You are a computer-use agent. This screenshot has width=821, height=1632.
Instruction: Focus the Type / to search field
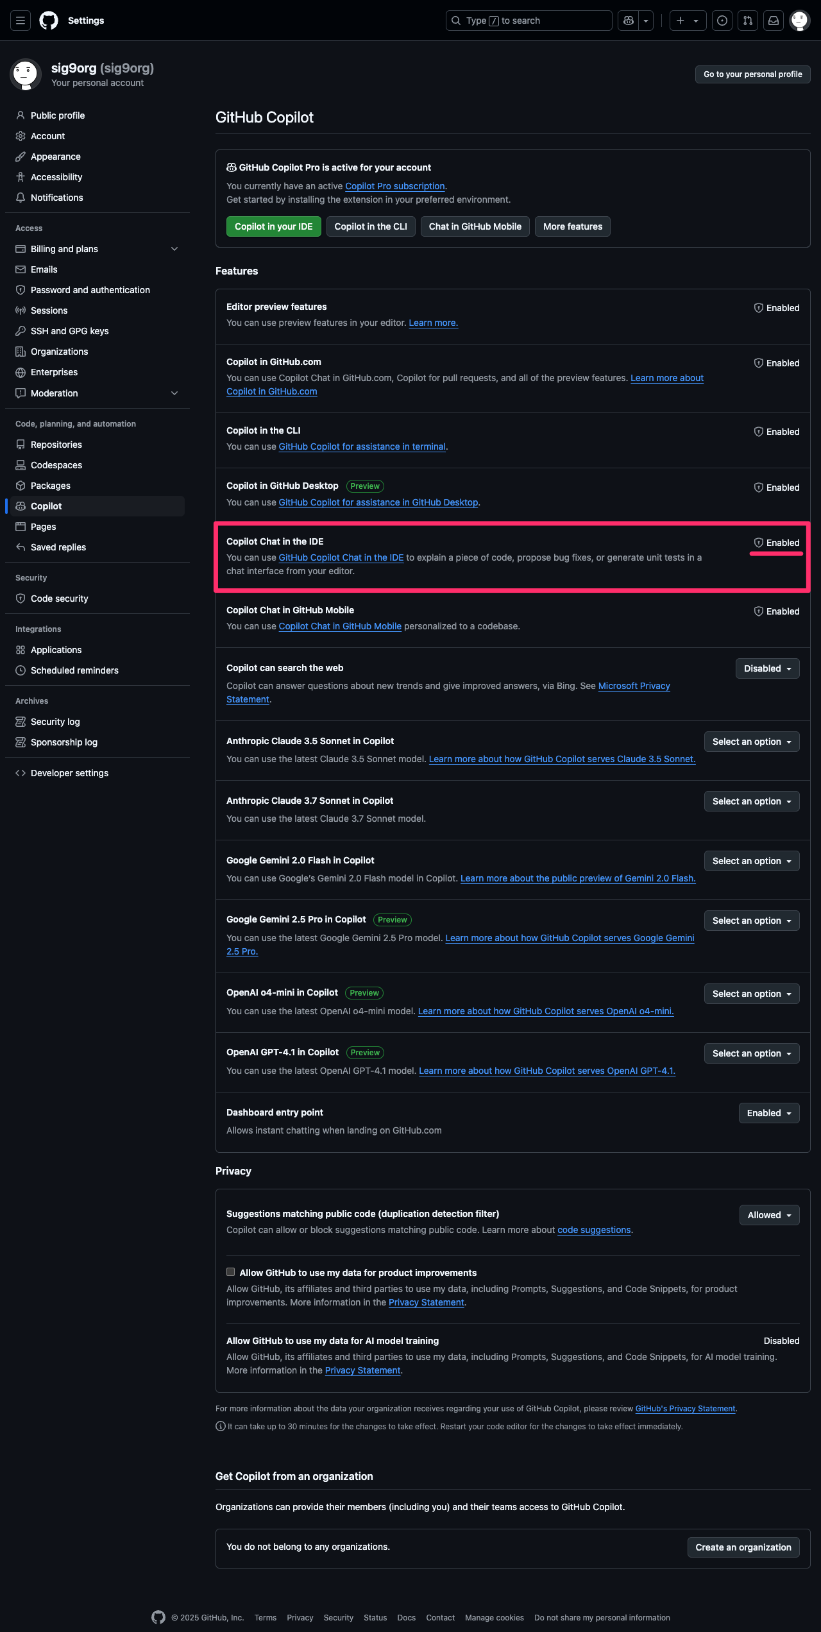pyautogui.click(x=529, y=21)
